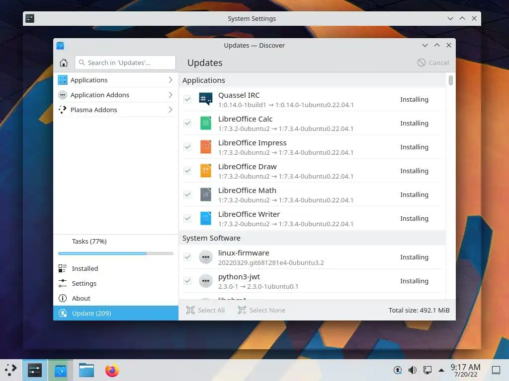Click the Discover app icon in title bar
509x381 pixels.
60,45
